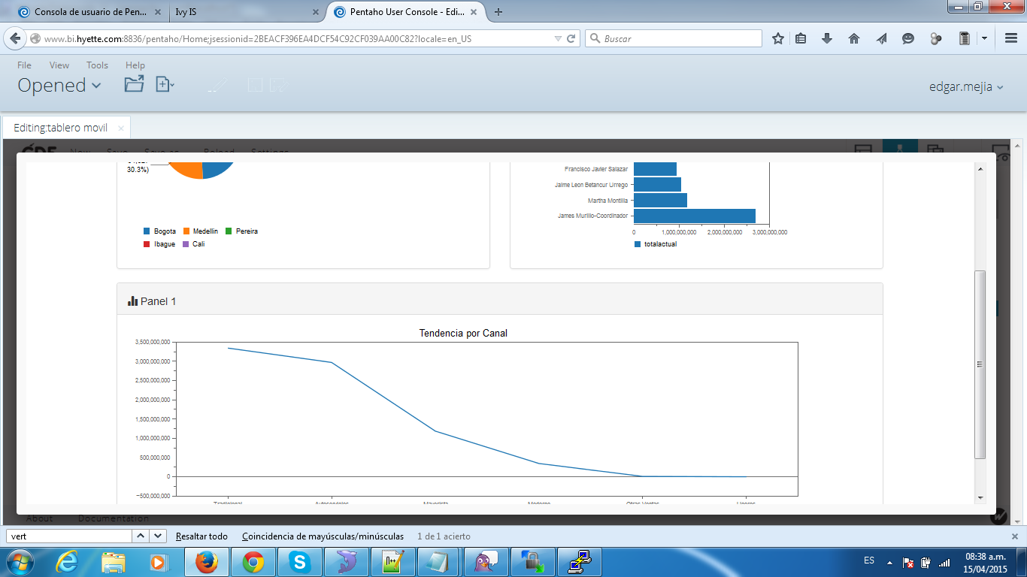This screenshot has width=1027, height=577.
Task: Click James Murillo-Coordinador bar label
Action: point(592,216)
